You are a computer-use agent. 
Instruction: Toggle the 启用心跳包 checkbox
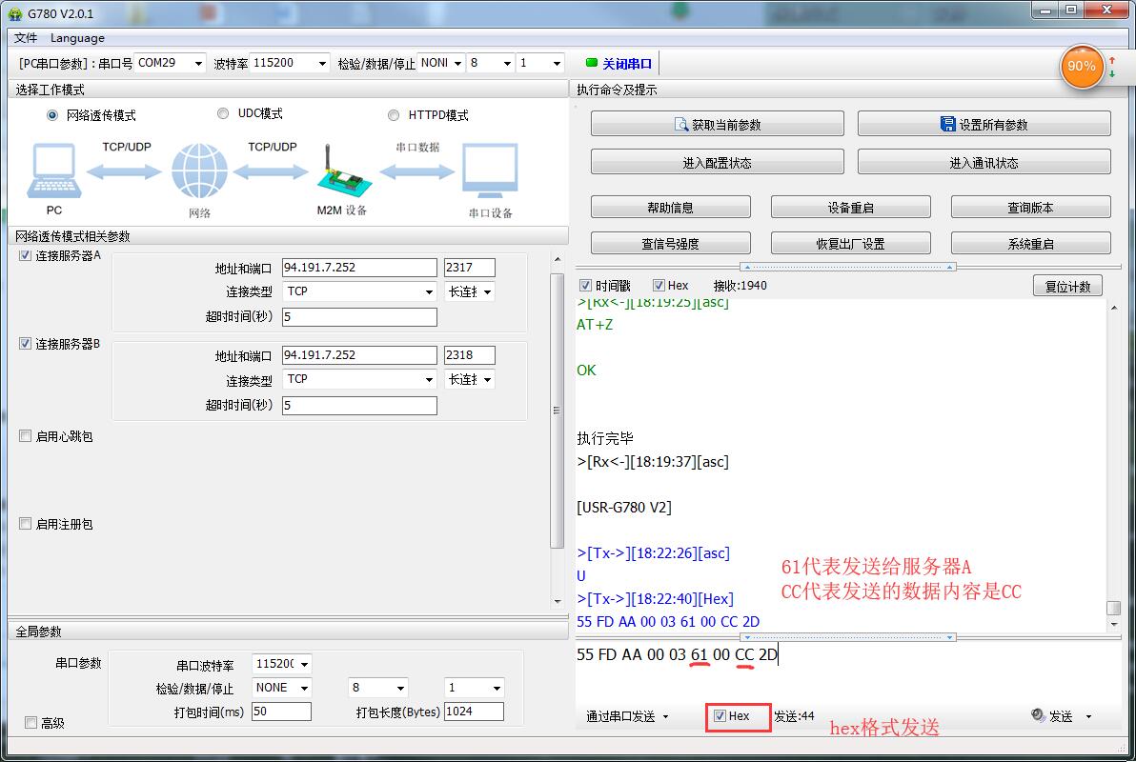tap(26, 436)
